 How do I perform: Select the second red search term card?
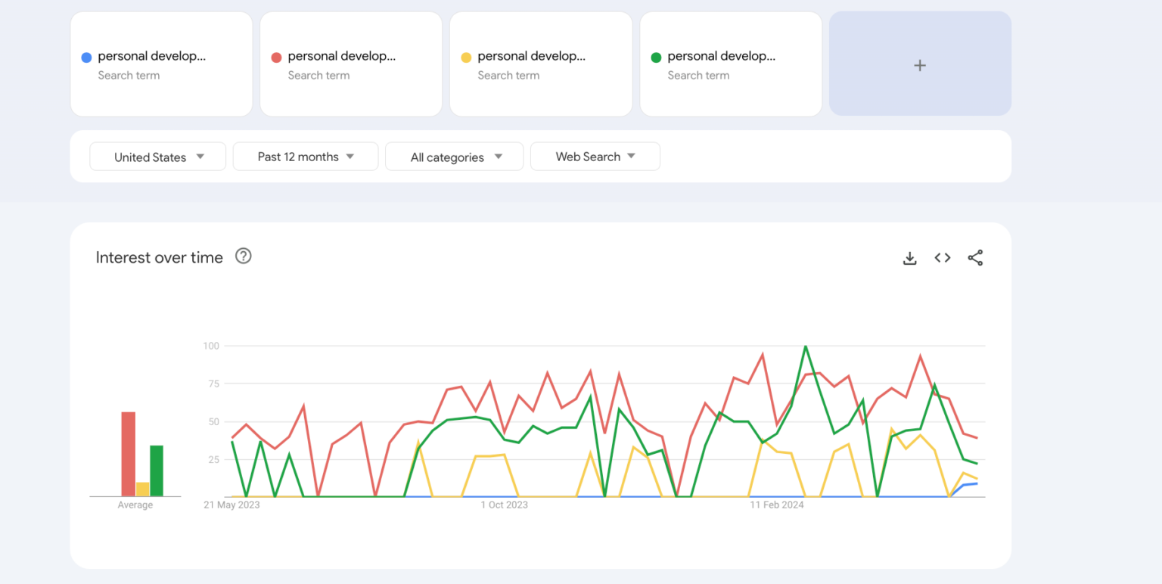coord(351,64)
